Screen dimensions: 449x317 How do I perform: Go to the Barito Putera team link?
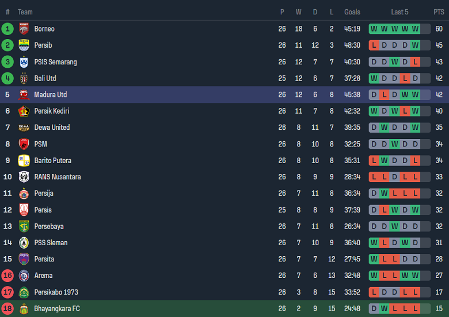(x=52, y=161)
